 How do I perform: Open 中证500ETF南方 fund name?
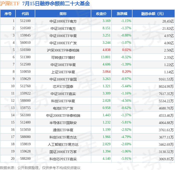click(x=63, y=28)
